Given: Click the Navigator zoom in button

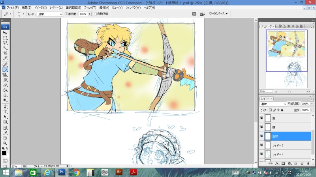Looking at the screenshot, I should [308, 91].
